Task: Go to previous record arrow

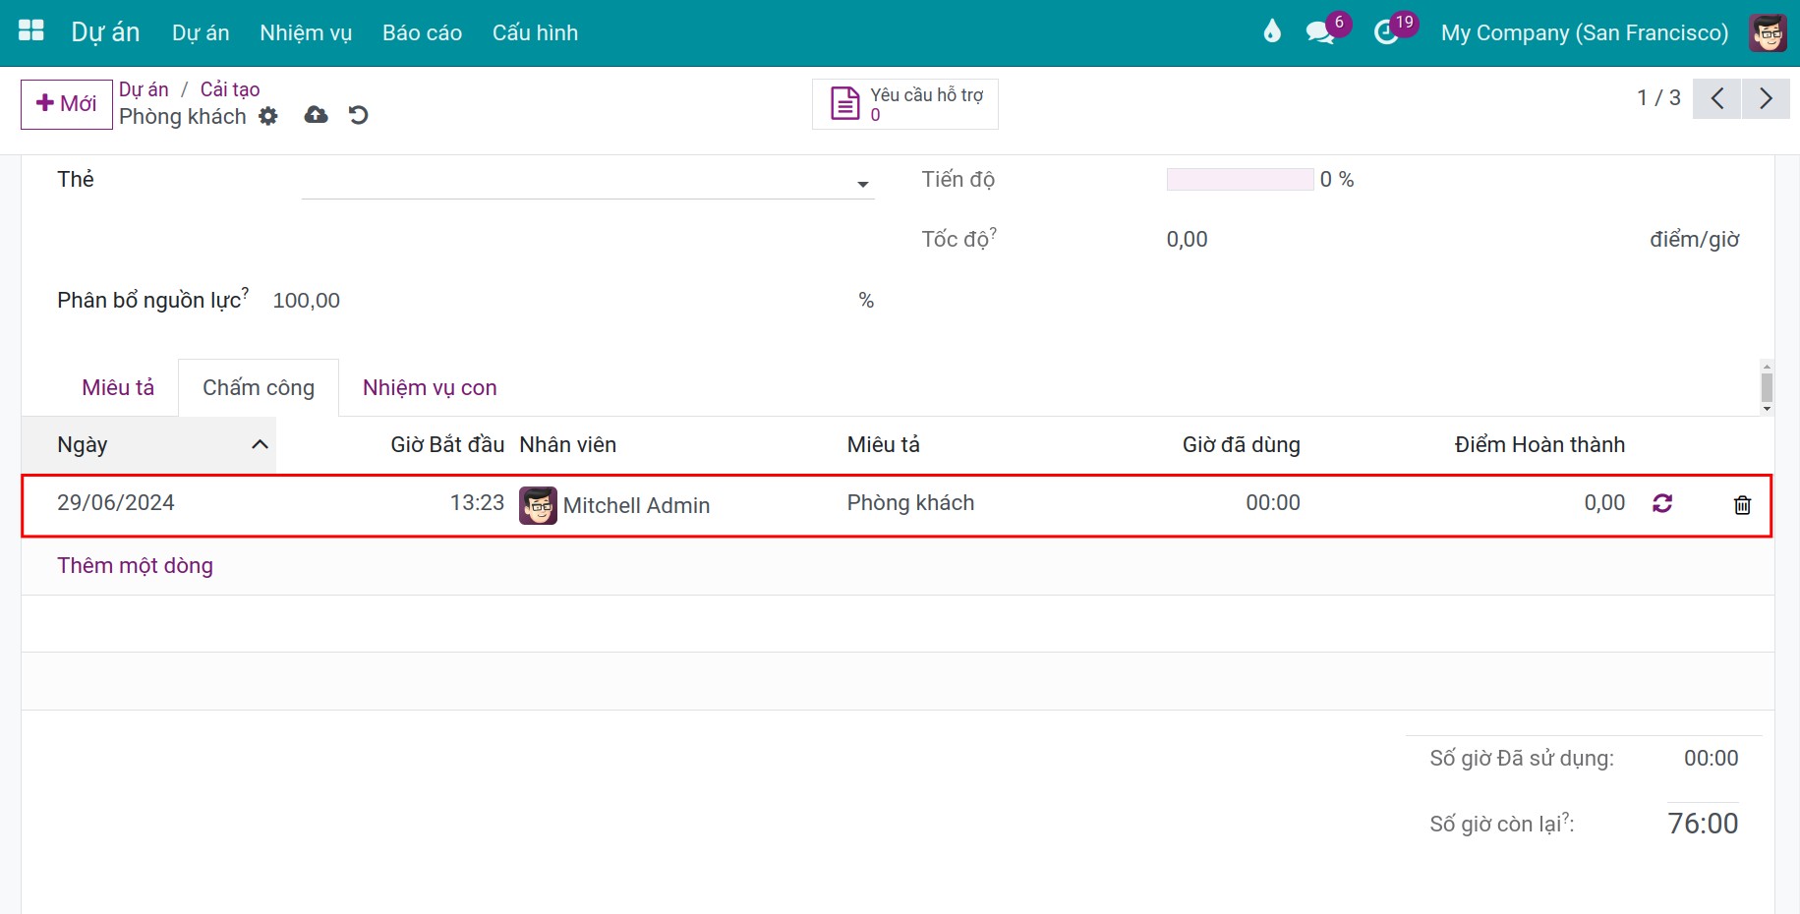Action: point(1717,98)
